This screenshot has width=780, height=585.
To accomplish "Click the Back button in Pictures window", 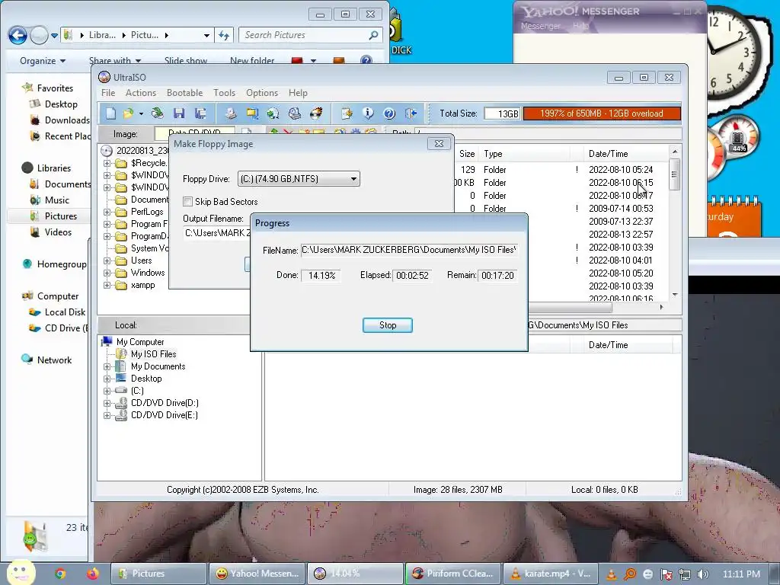I will click(18, 35).
